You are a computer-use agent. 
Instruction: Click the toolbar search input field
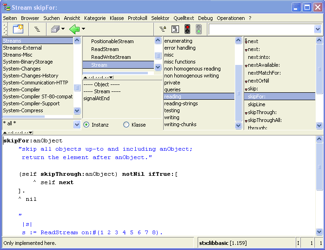(x=262, y=29)
